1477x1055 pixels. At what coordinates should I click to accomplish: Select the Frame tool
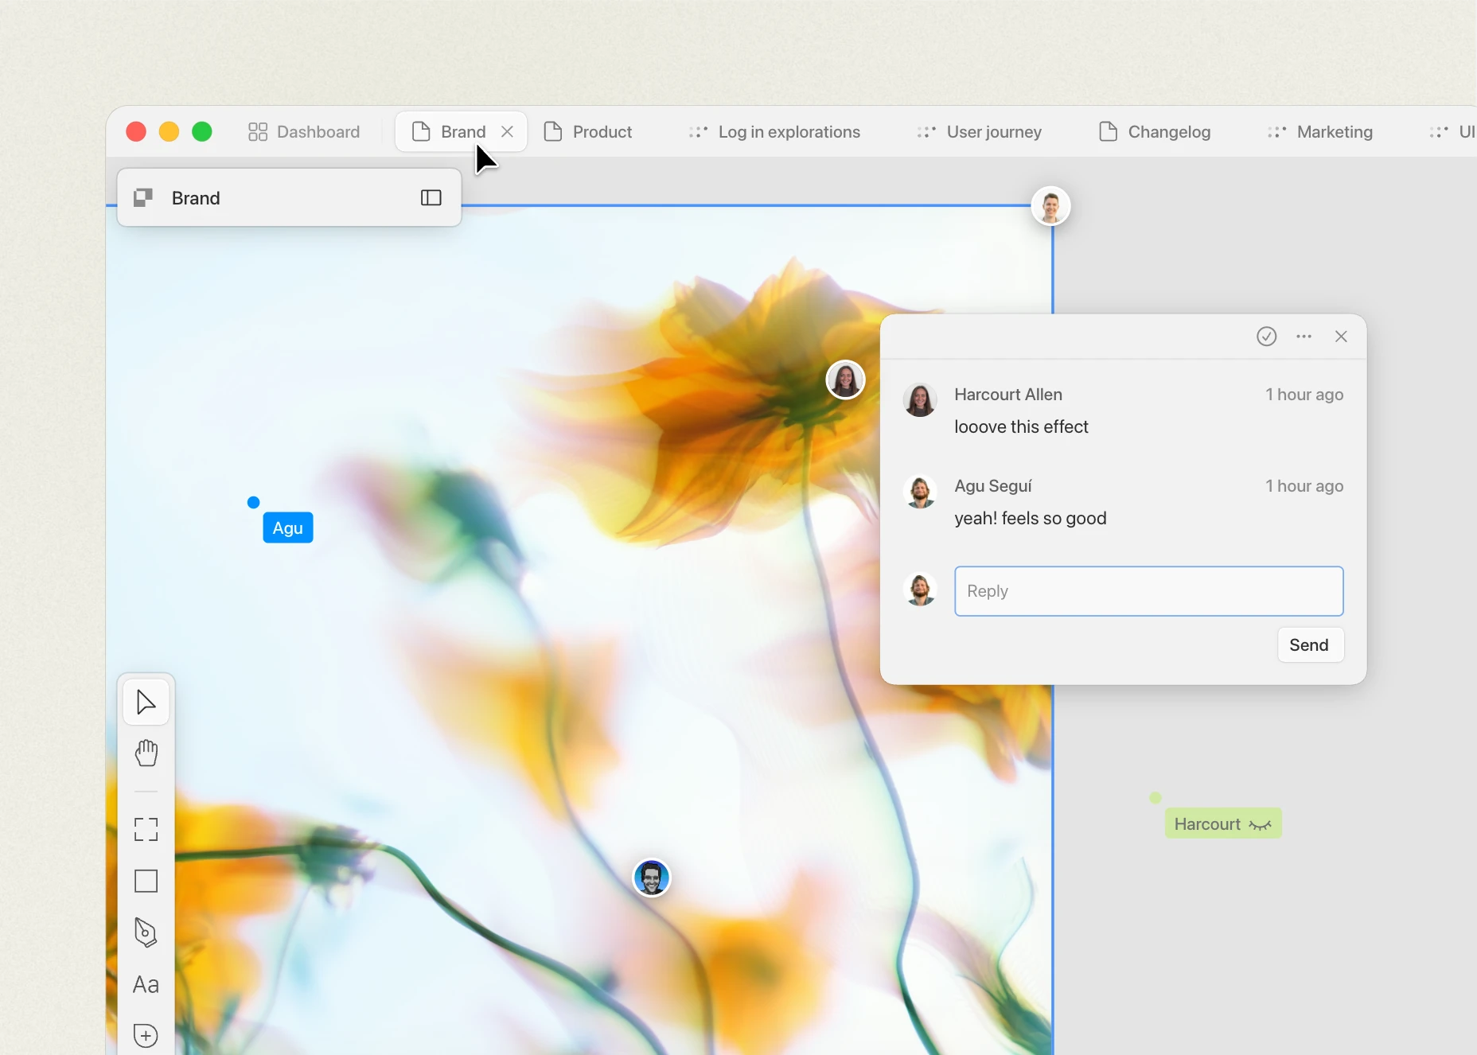tap(146, 830)
